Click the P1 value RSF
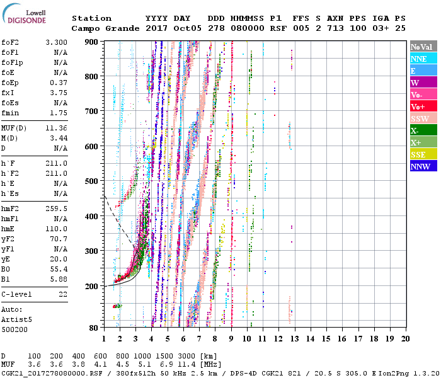Viewport: 441px width, 378px height. click(x=278, y=28)
